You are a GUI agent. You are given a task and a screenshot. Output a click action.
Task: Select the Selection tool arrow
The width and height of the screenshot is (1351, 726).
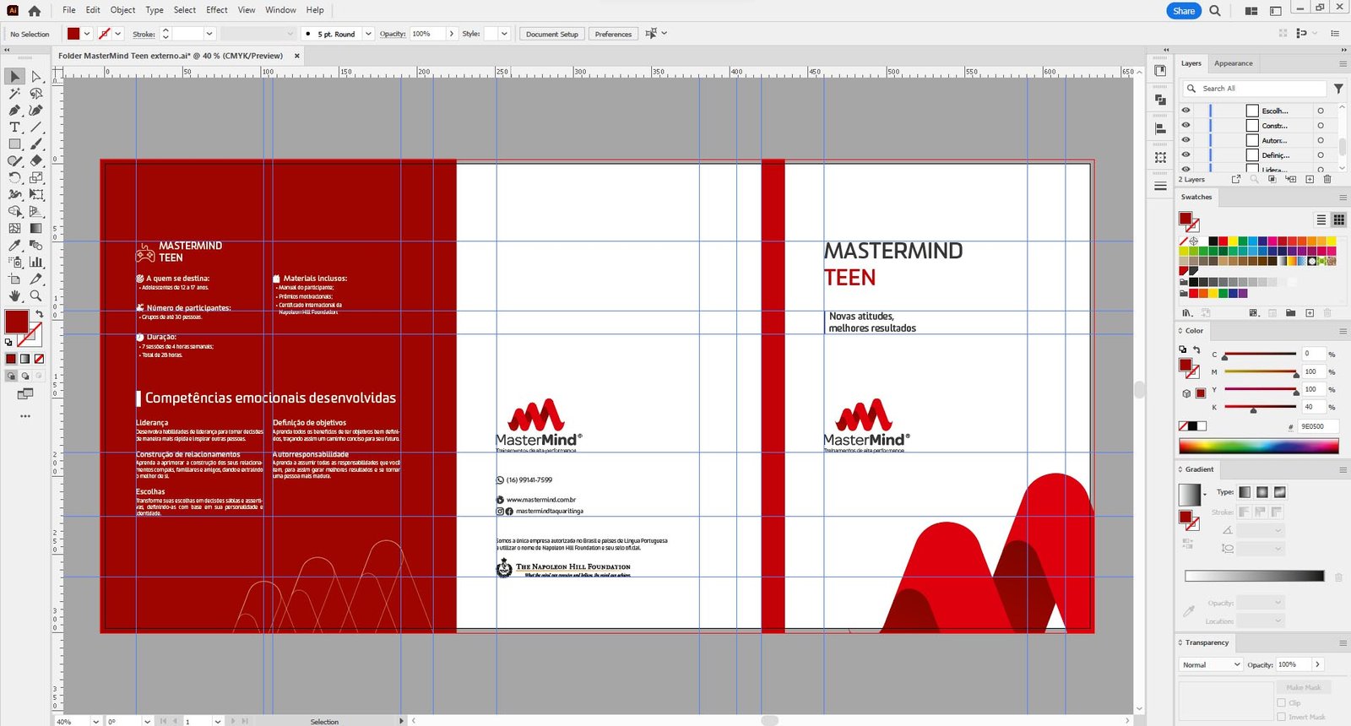[x=15, y=77]
